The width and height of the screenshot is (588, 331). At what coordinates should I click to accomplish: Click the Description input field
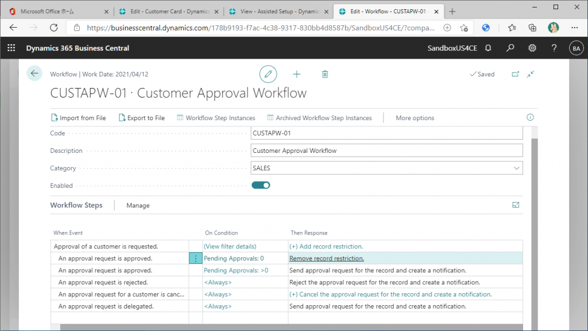[386, 151]
